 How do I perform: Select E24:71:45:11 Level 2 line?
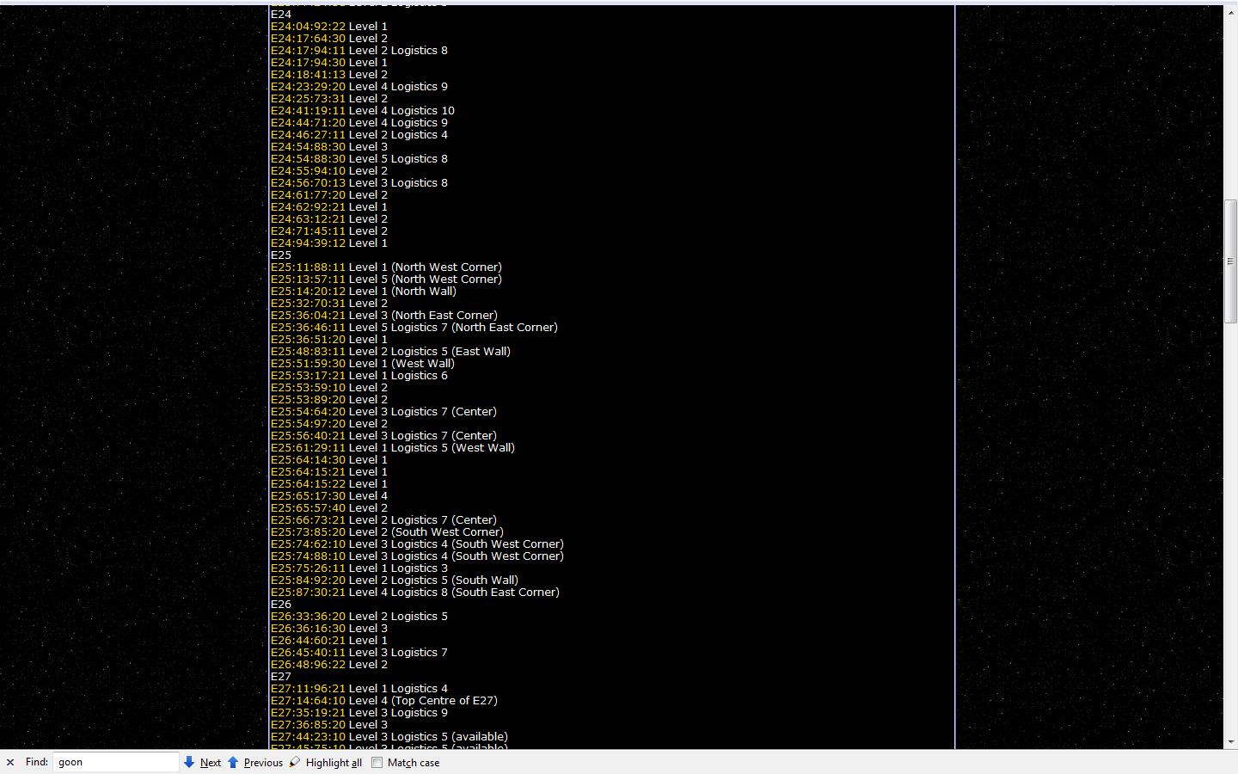pyautogui.click(x=329, y=230)
